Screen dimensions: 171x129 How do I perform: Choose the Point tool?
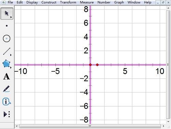click(7, 26)
